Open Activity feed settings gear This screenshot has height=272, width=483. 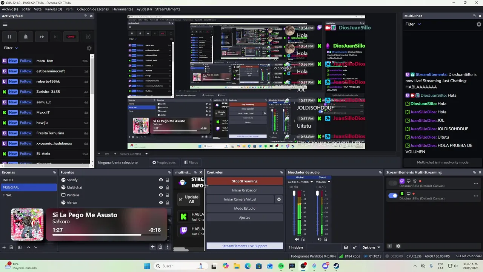89,48
